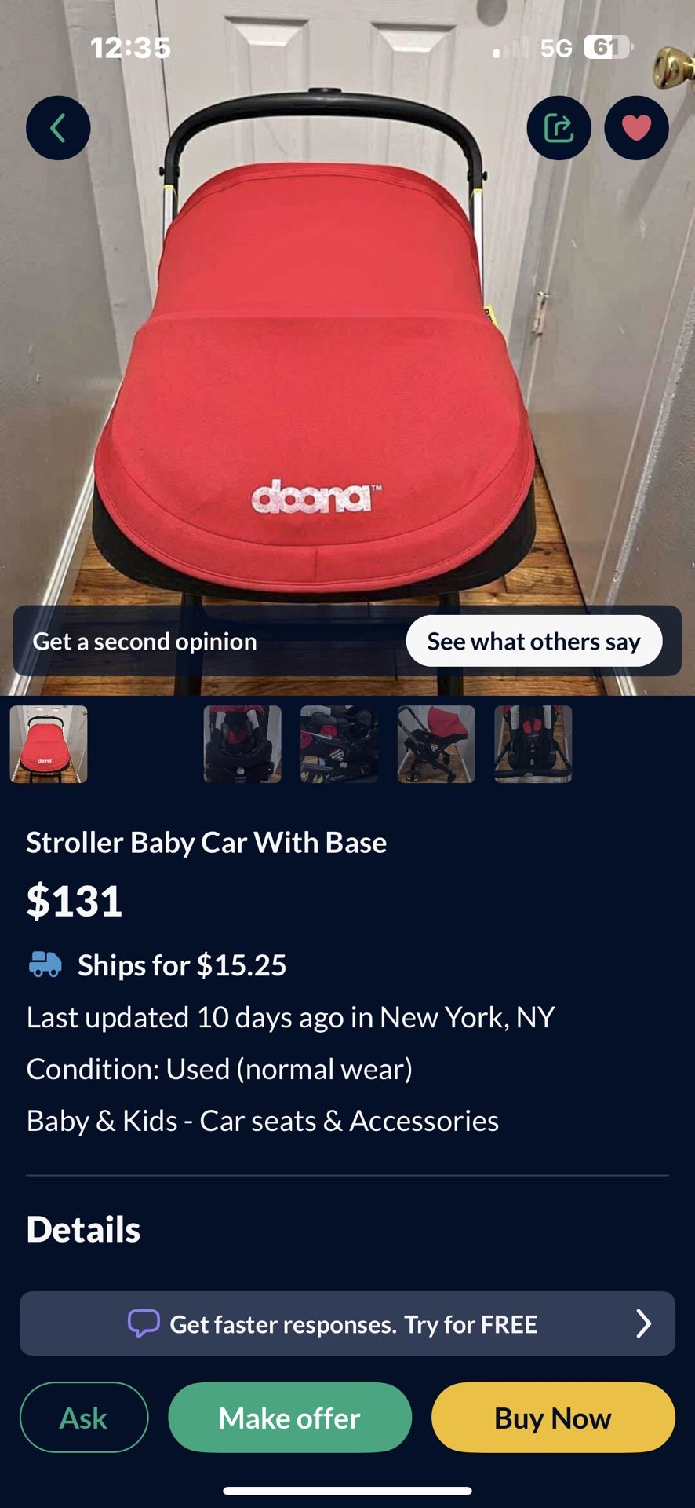Viewport: 695px width, 1508px height.
Task: Tap the back arrow icon
Action: click(x=58, y=128)
